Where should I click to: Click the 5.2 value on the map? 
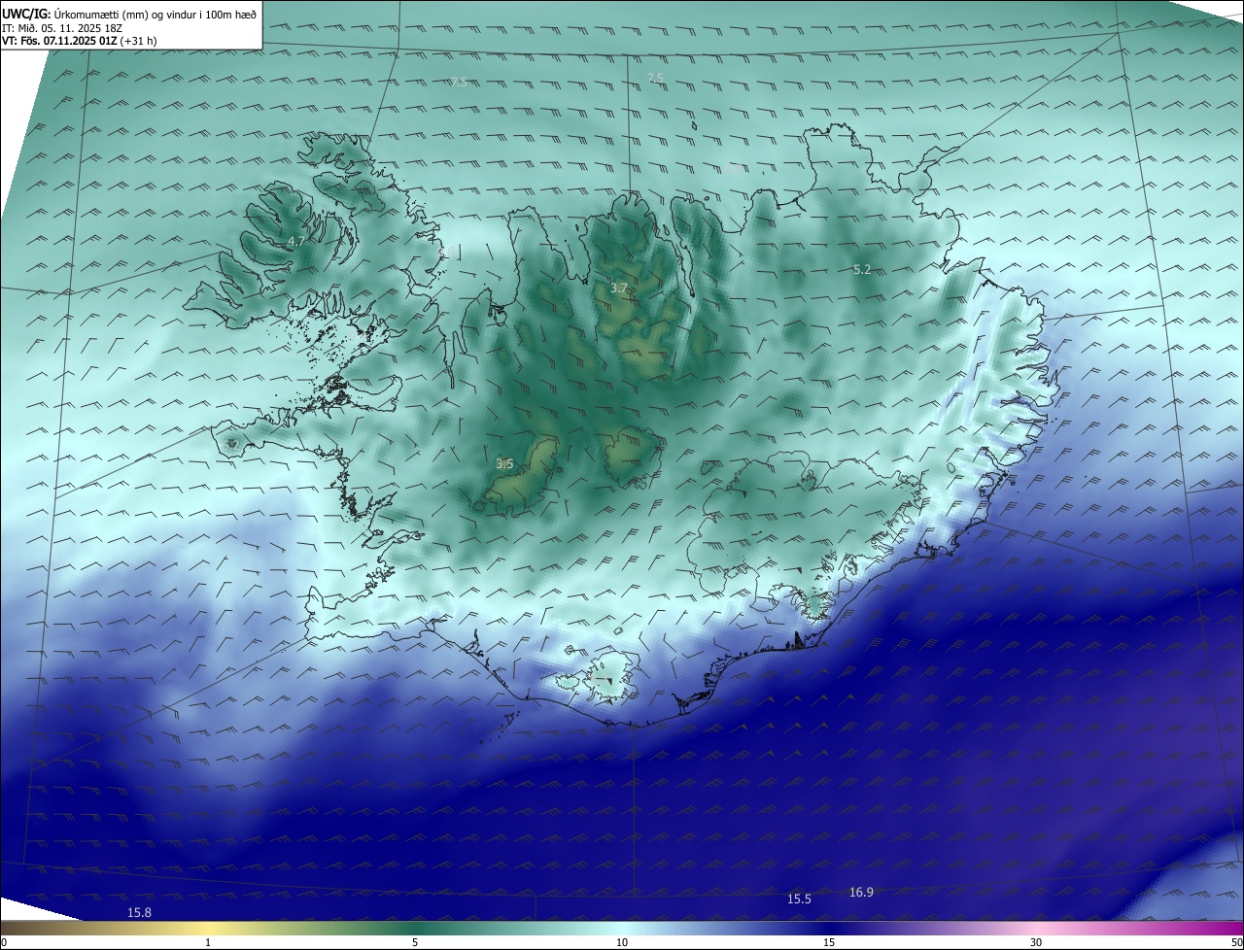tap(861, 269)
